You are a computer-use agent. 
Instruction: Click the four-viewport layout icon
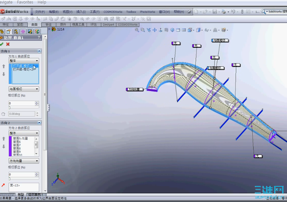184,30
